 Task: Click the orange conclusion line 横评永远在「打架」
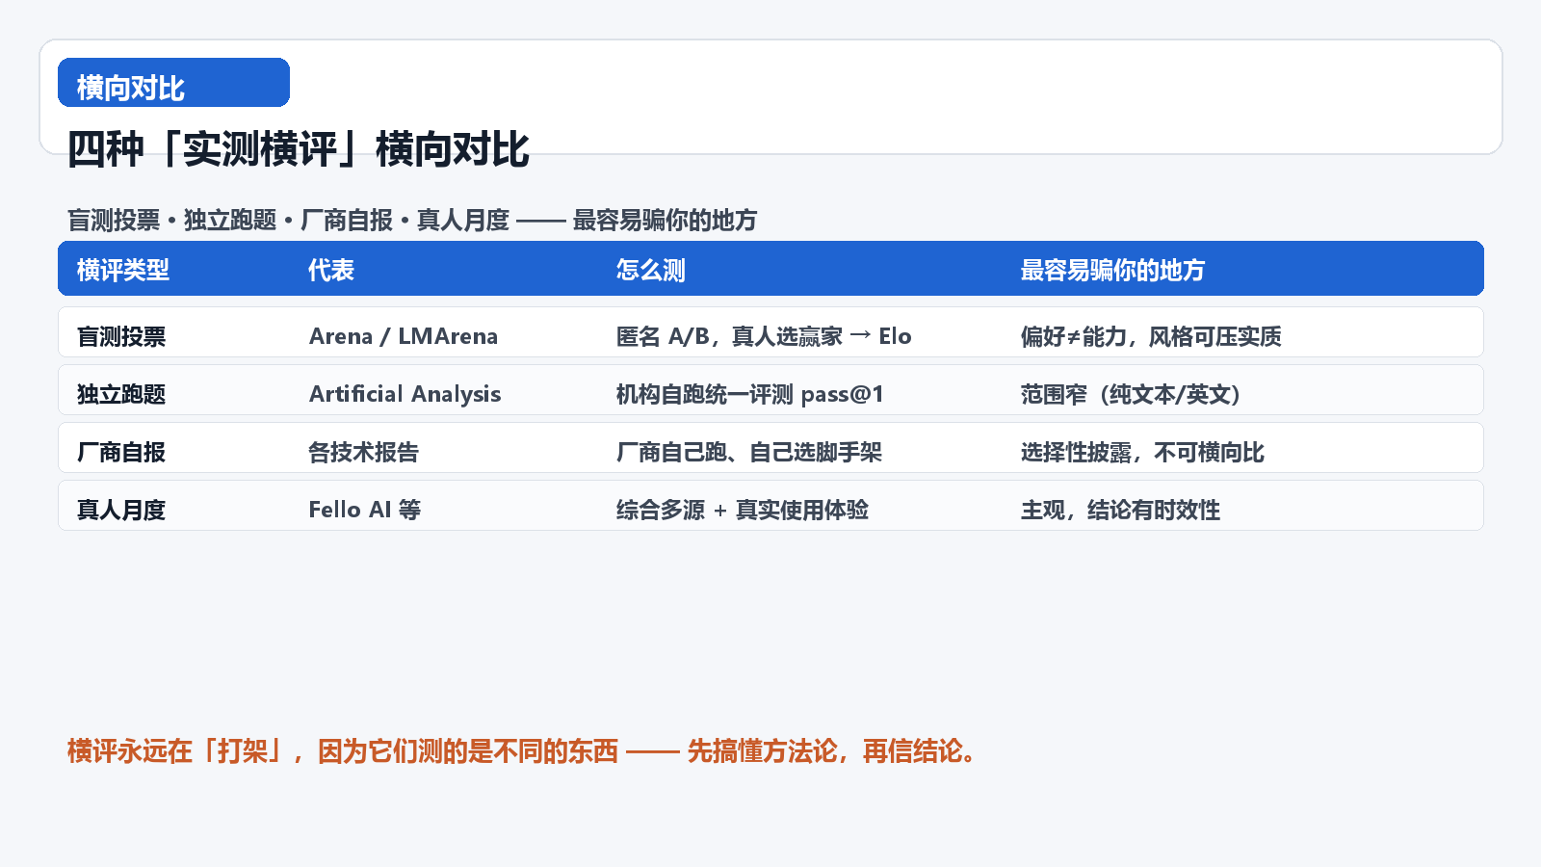tap(523, 751)
